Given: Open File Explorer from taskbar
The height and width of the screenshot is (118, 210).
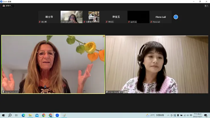Looking at the screenshot, I should (30, 115).
